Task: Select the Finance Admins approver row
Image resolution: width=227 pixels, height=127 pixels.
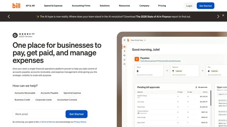Action: tap(172, 112)
